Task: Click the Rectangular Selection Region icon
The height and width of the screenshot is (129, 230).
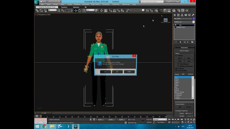Action: [x=67, y=10]
